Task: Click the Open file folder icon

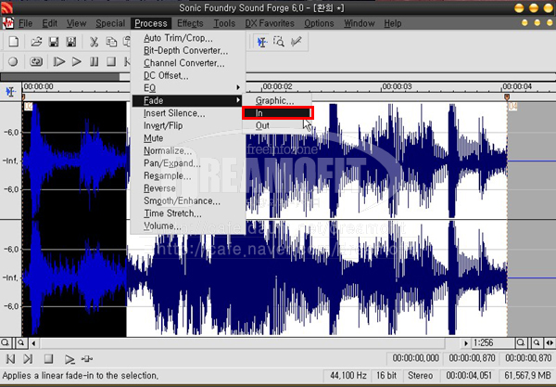Action: [36, 42]
